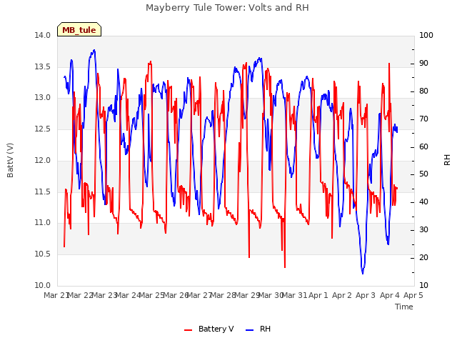
Task: Click the Battery V lowest spike near Mar 30
Action: pos(285,267)
